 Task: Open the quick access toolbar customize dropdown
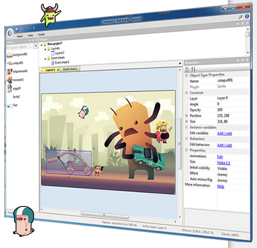point(37,28)
